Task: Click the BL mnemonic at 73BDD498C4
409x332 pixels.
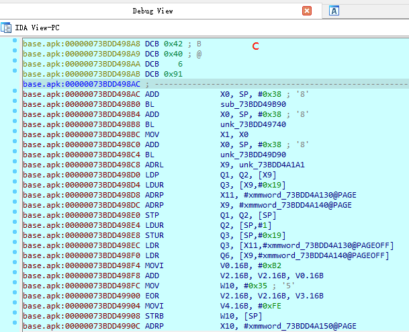Action: point(150,155)
